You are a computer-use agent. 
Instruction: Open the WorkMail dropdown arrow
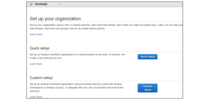pyautogui.click(x=60, y=4)
